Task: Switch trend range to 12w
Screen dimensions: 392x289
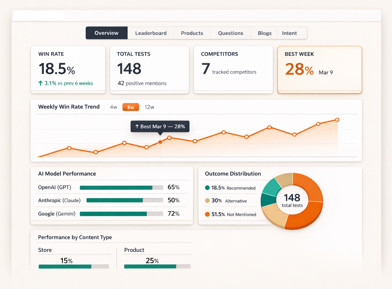Action: click(x=149, y=107)
